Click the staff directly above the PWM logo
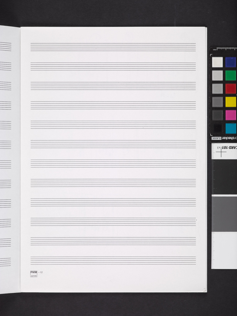This screenshot has width=237, height=316. (113, 260)
